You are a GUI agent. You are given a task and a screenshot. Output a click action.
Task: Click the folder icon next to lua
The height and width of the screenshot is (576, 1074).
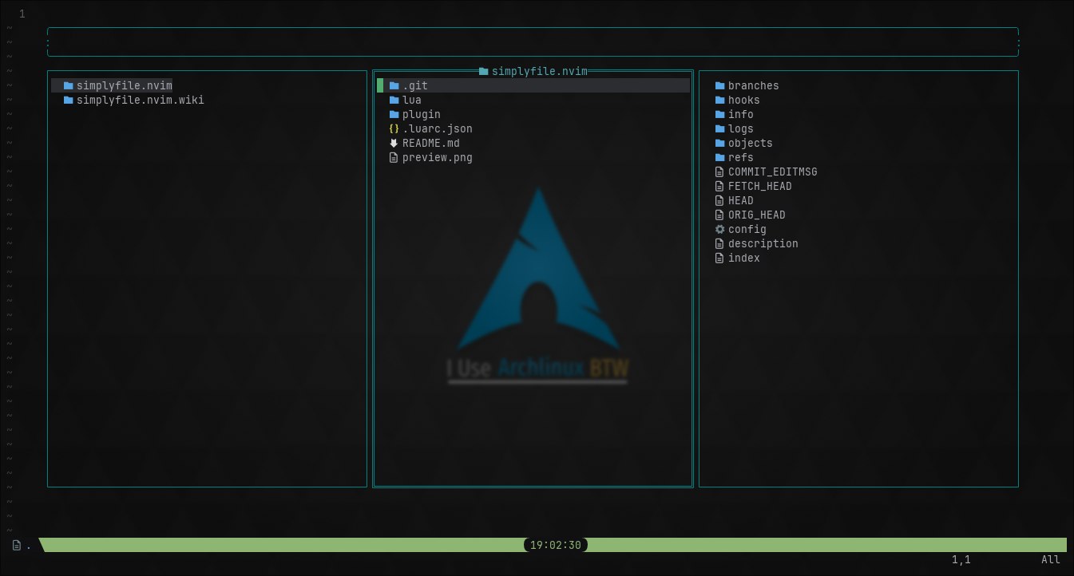tap(394, 100)
